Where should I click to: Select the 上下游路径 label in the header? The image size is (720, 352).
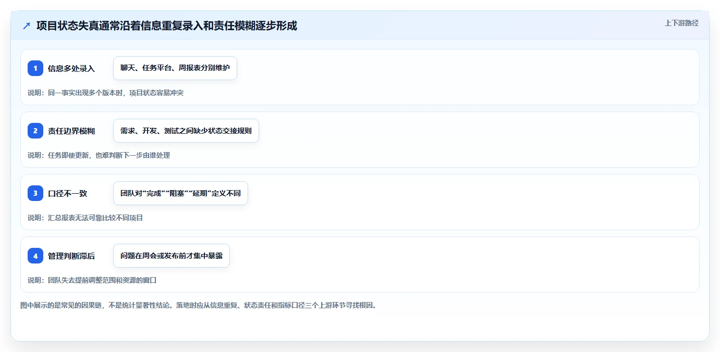coord(681,23)
